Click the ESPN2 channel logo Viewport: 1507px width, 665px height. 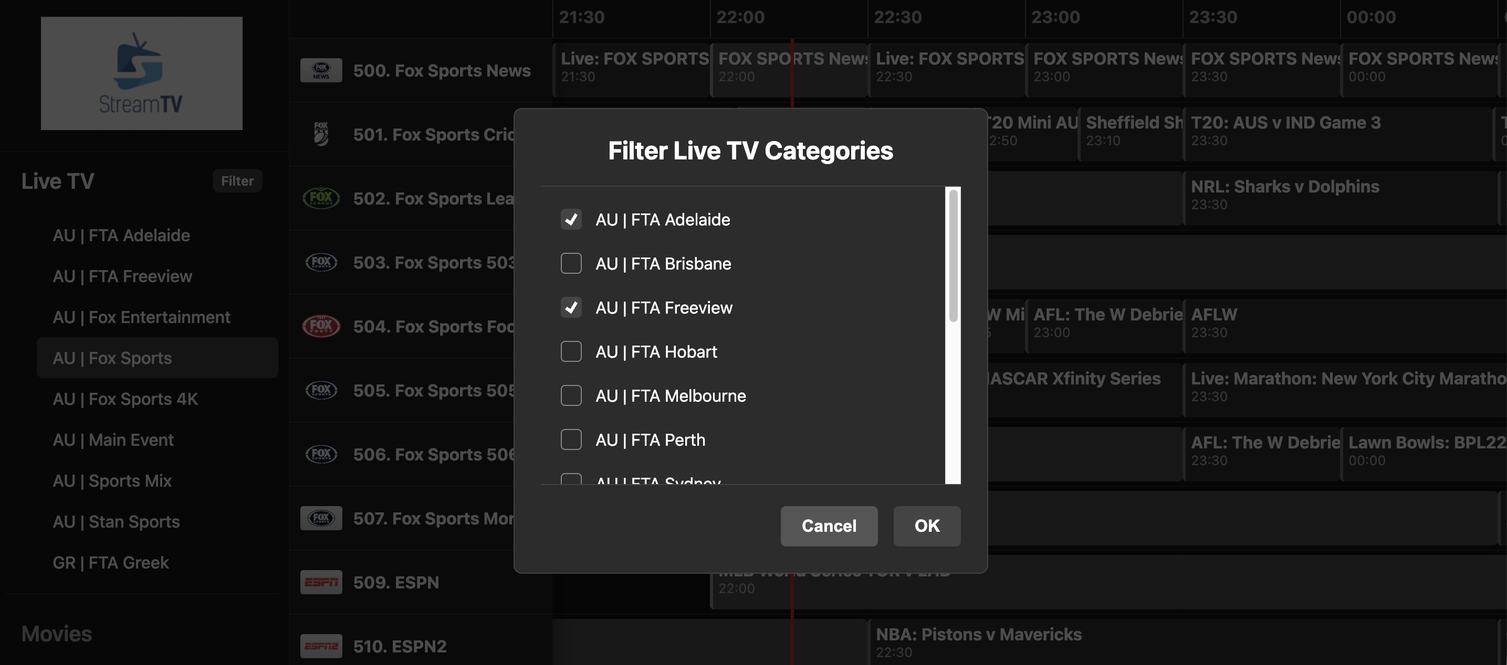(x=321, y=646)
